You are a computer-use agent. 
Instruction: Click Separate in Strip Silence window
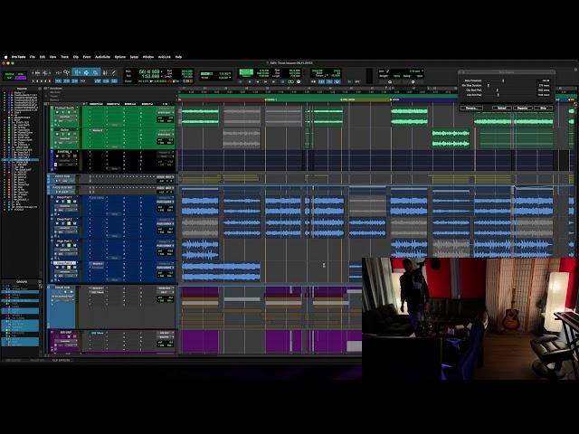(x=523, y=108)
